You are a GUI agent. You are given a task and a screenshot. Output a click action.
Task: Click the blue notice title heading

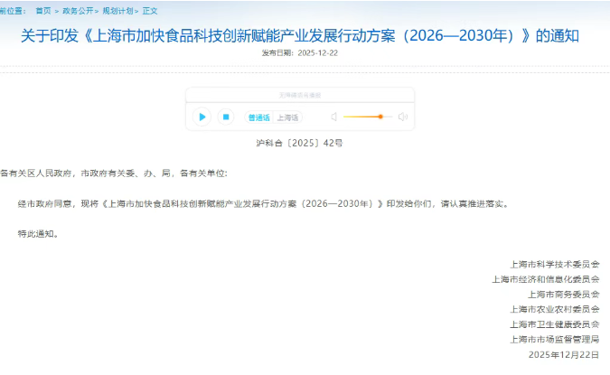[299, 36]
